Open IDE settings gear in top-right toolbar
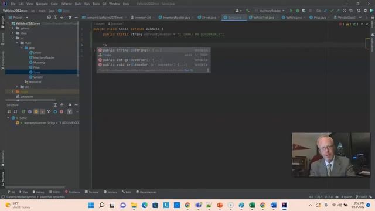Screen dimensions: 375x211 pyautogui.click(x=365, y=11)
